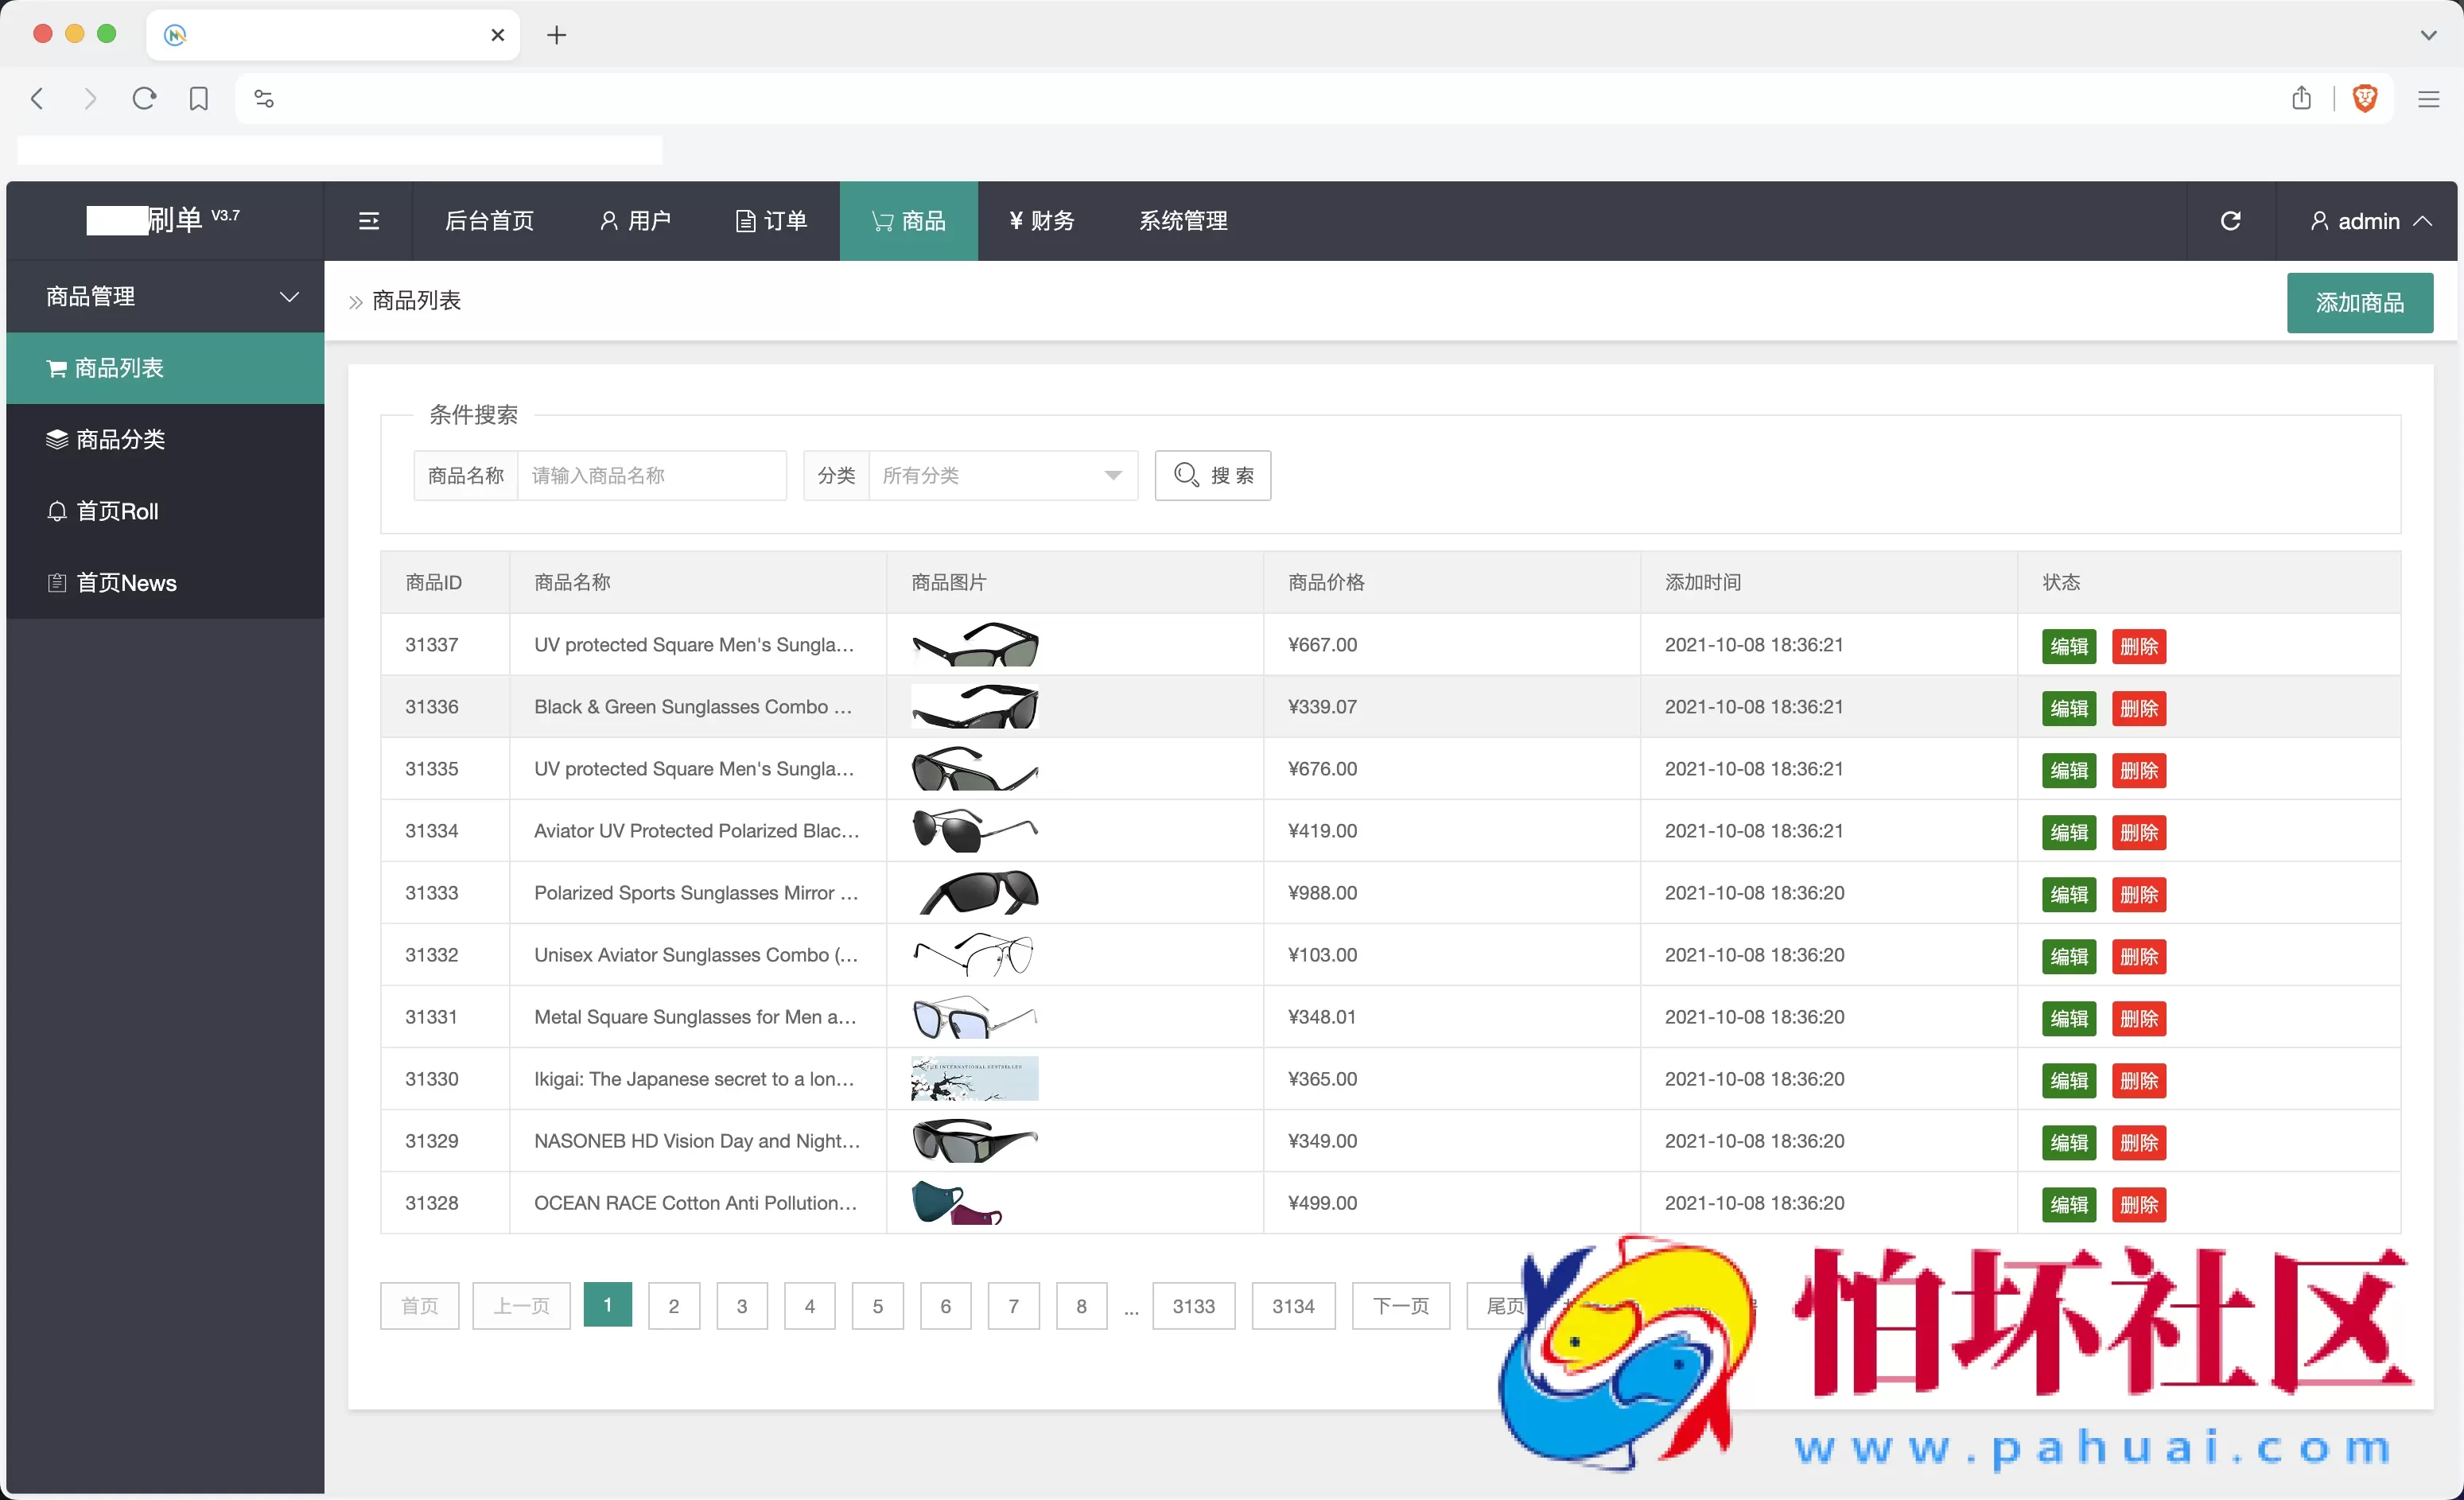Click the browser share icon
Screen dimensions: 2464x1500
2301,98
